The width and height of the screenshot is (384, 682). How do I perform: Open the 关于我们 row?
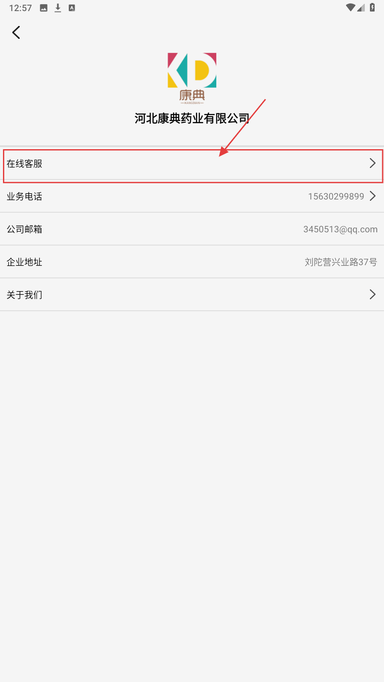point(192,295)
